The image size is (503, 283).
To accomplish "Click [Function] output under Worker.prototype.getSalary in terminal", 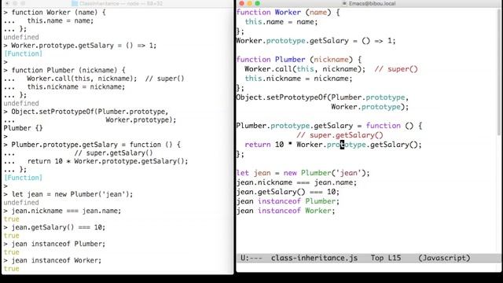I will [23, 54].
